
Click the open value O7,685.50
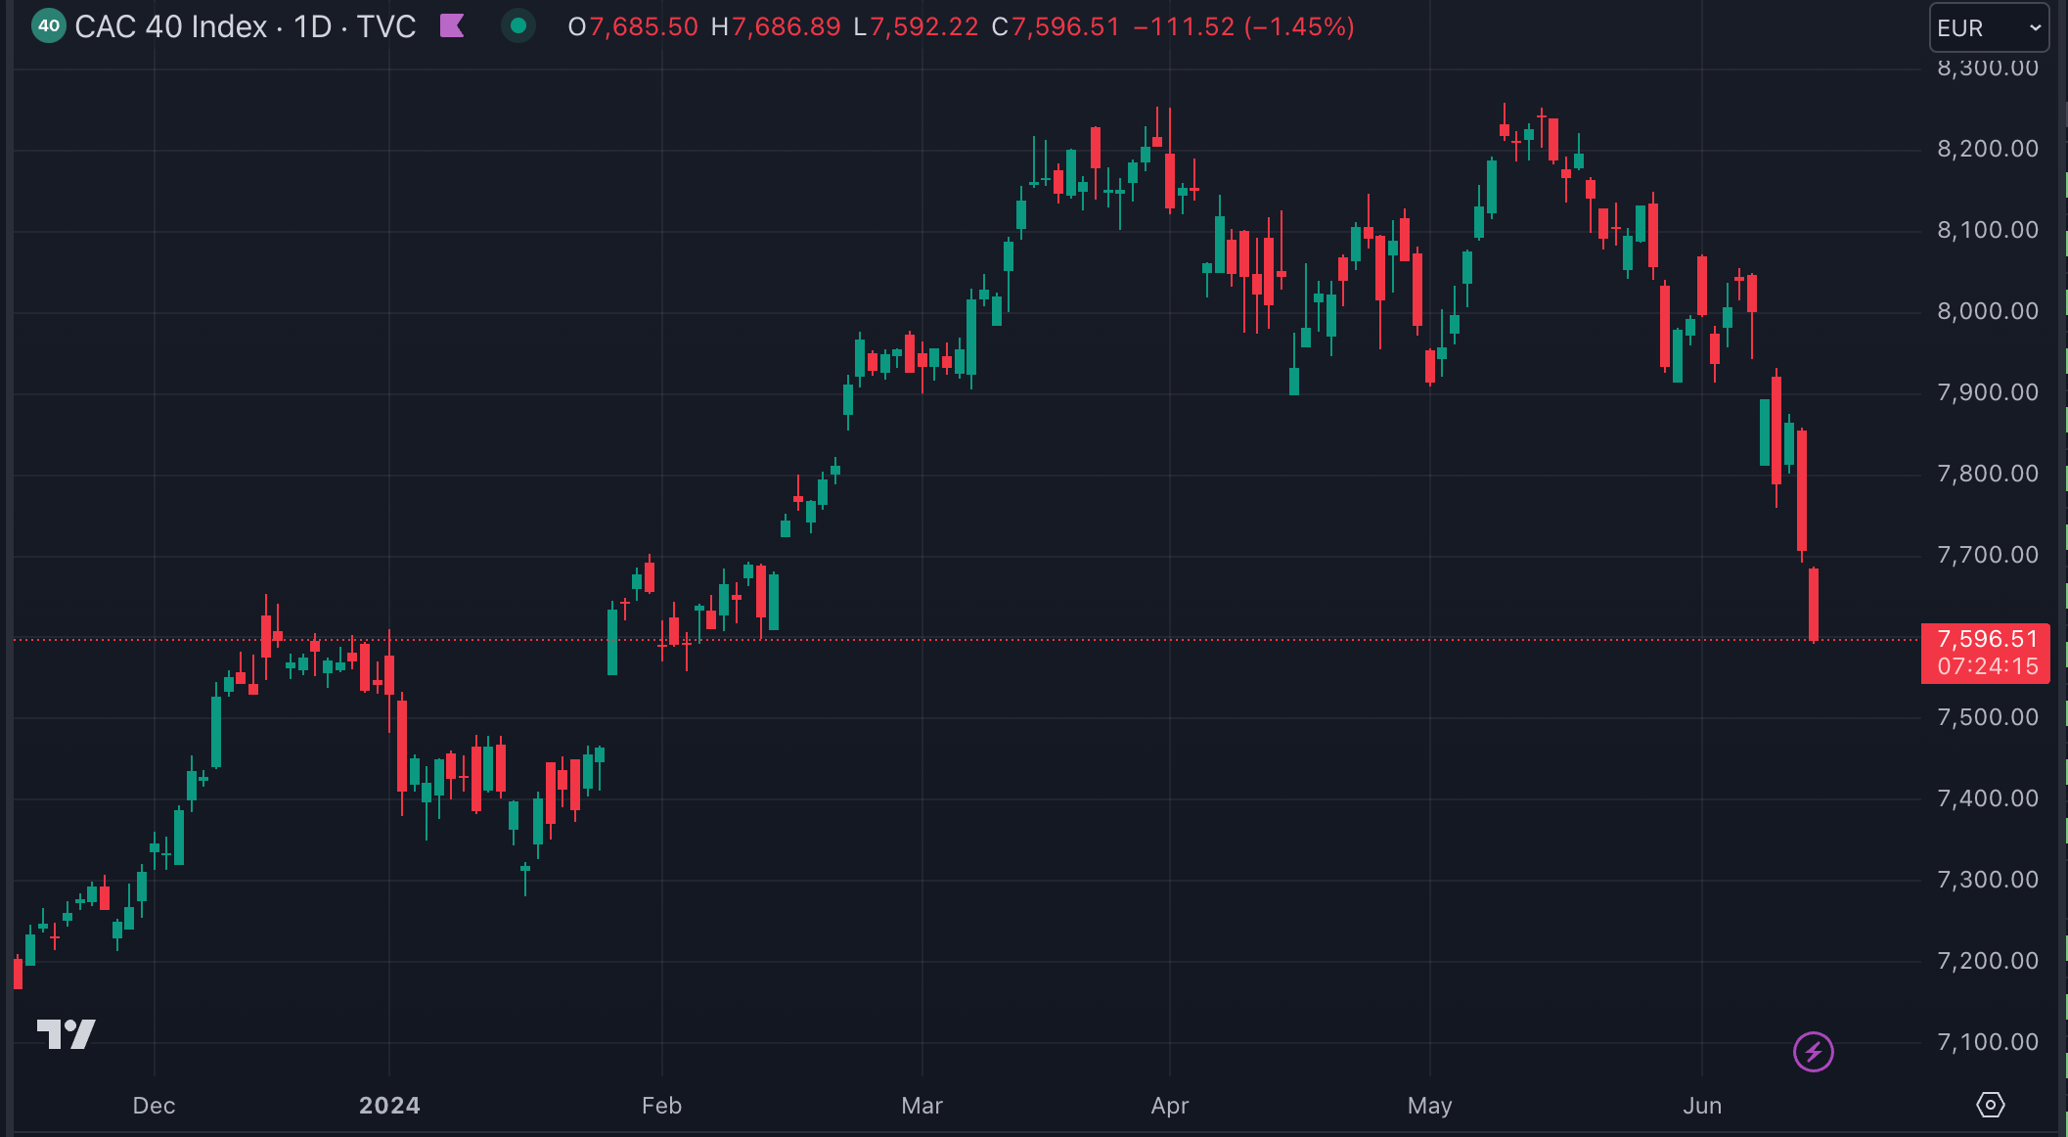coord(633,26)
